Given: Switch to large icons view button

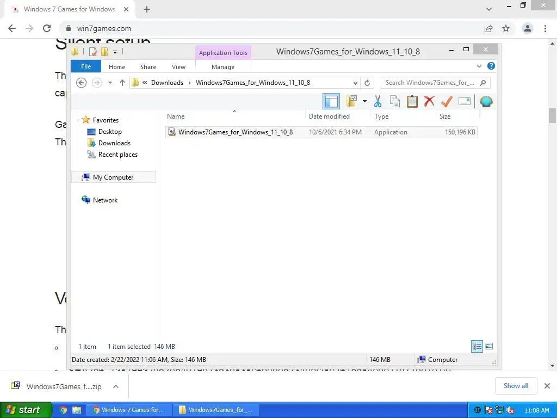Looking at the screenshot, I should coord(489,346).
